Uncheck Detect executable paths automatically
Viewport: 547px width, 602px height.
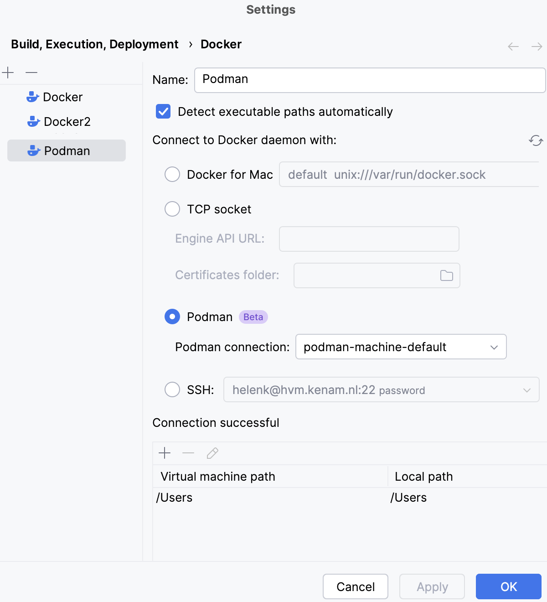pos(163,112)
